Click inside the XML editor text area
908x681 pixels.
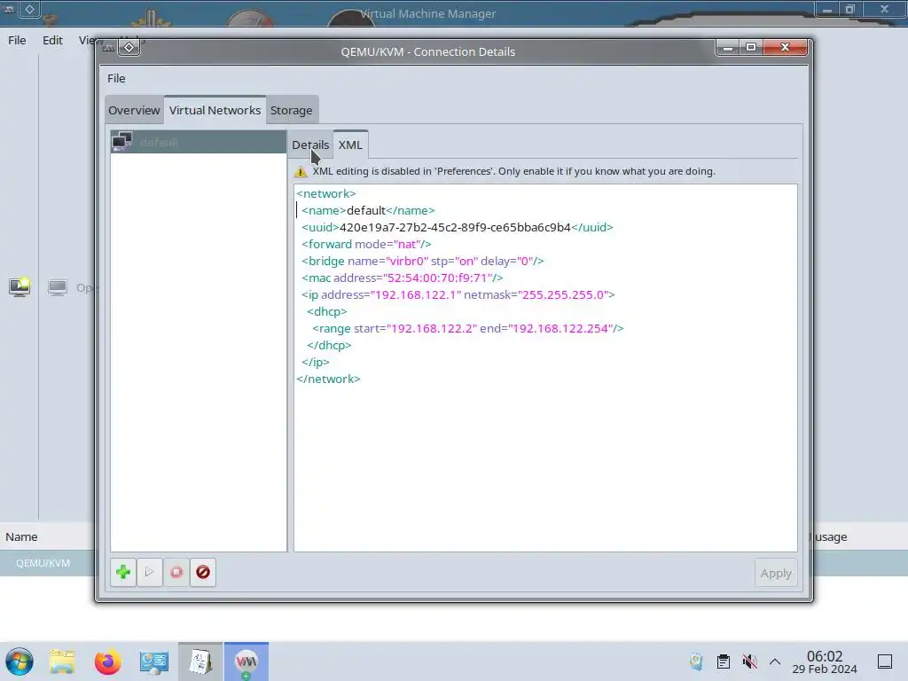[545, 368]
